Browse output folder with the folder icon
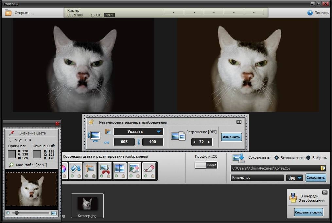Image resolution: width=332 pixels, height=223 pixels. click(x=323, y=168)
